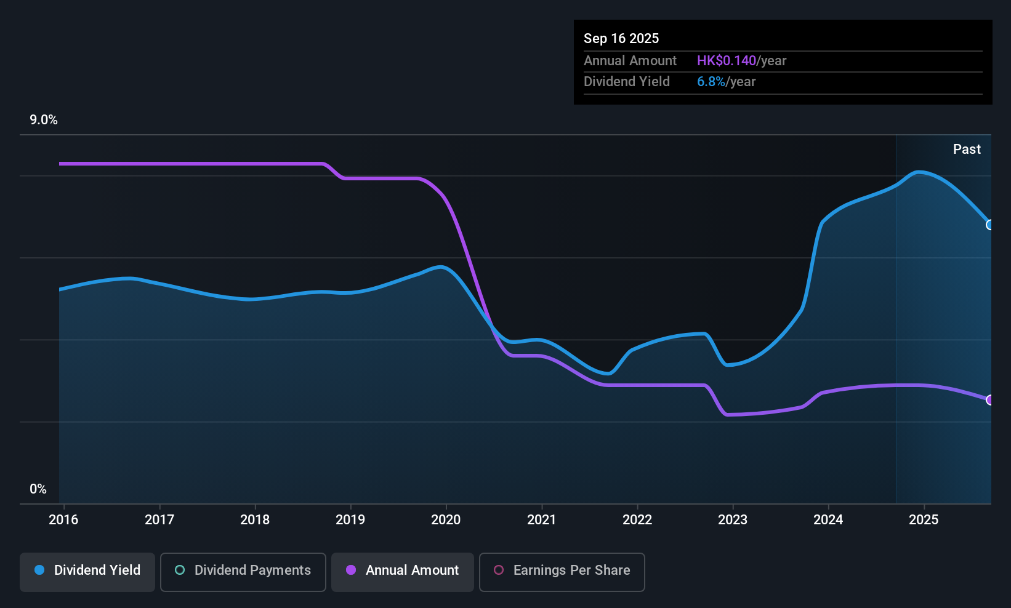The width and height of the screenshot is (1011, 608).
Task: Select the purple Annual Amount endpoint marker
Action: [989, 400]
